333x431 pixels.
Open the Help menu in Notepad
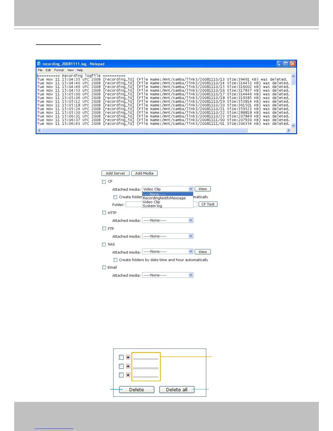coord(80,70)
